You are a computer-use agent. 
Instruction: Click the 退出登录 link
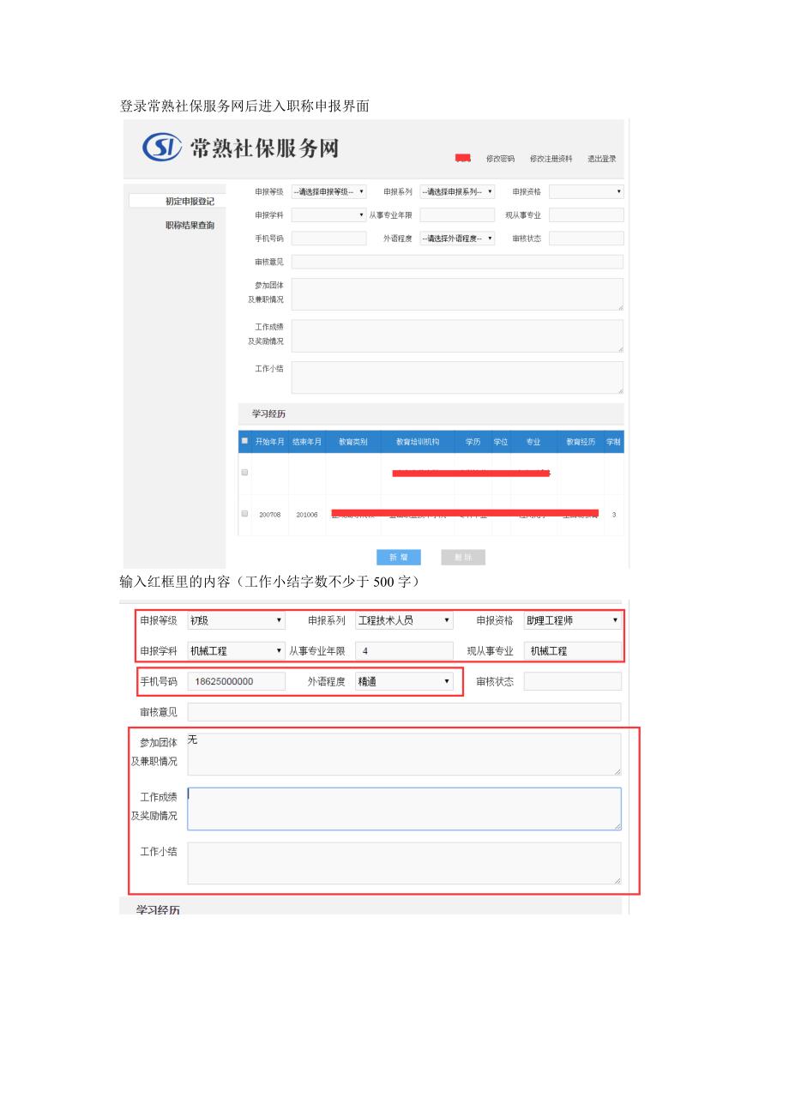click(x=601, y=159)
